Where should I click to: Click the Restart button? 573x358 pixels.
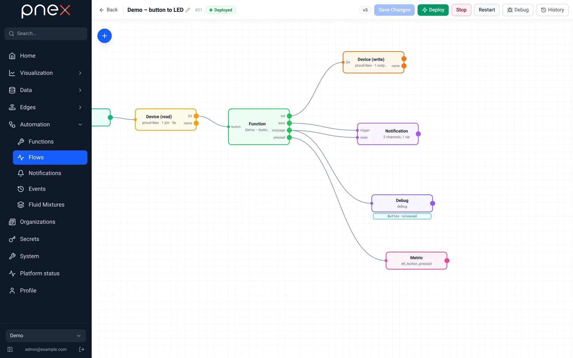(x=487, y=10)
